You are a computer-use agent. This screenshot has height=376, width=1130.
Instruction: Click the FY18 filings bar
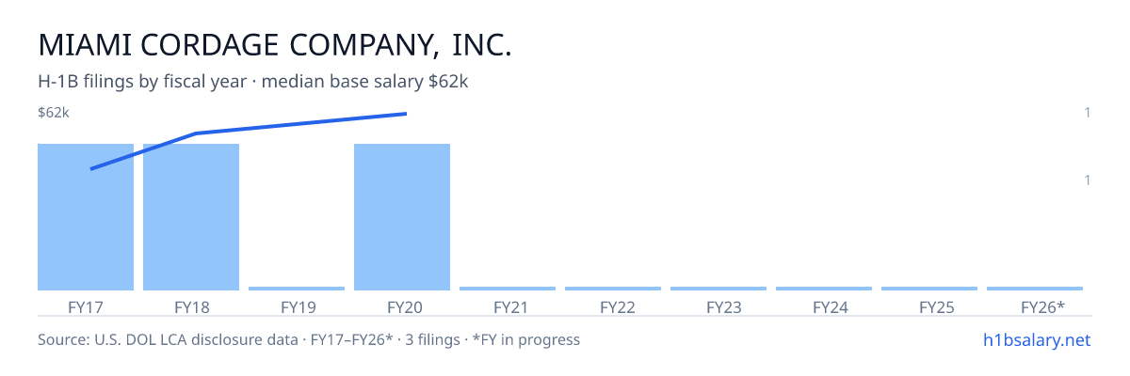(191, 217)
